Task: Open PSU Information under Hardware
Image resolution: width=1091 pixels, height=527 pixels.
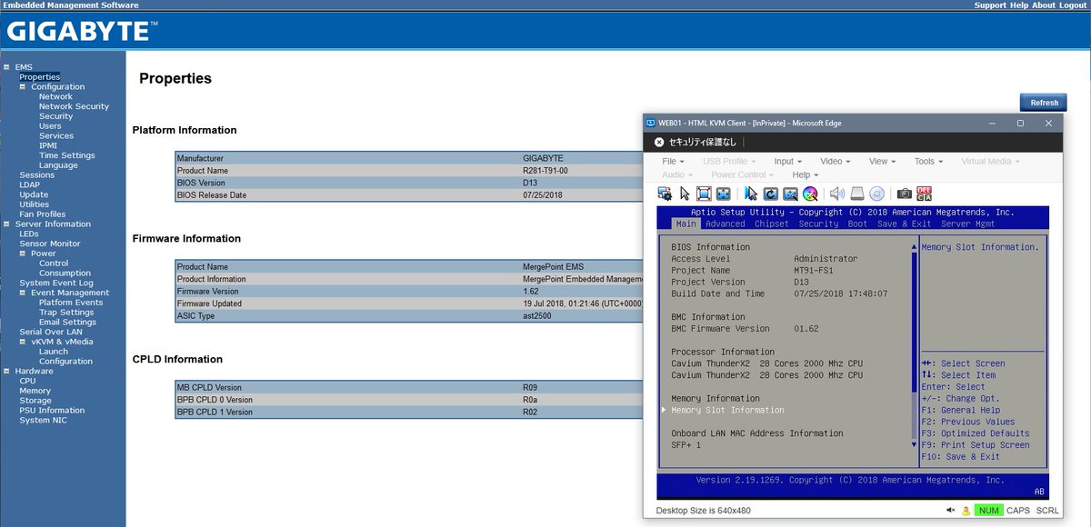Action: click(x=52, y=410)
